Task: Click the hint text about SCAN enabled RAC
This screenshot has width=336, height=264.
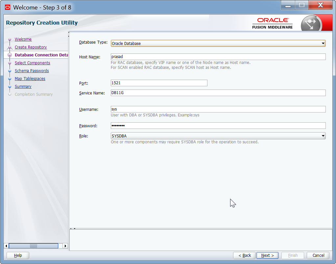Action: point(171,68)
